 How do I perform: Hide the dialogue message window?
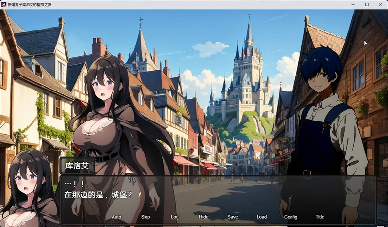(x=203, y=217)
